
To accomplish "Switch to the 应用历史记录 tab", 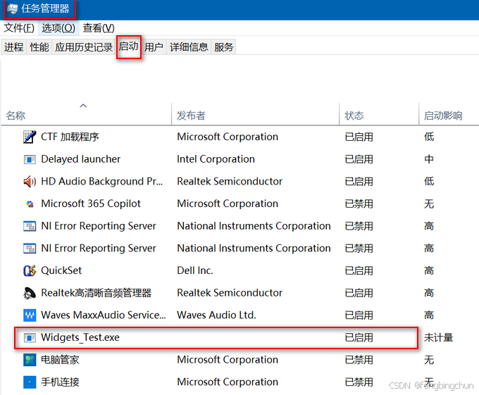I will click(84, 47).
